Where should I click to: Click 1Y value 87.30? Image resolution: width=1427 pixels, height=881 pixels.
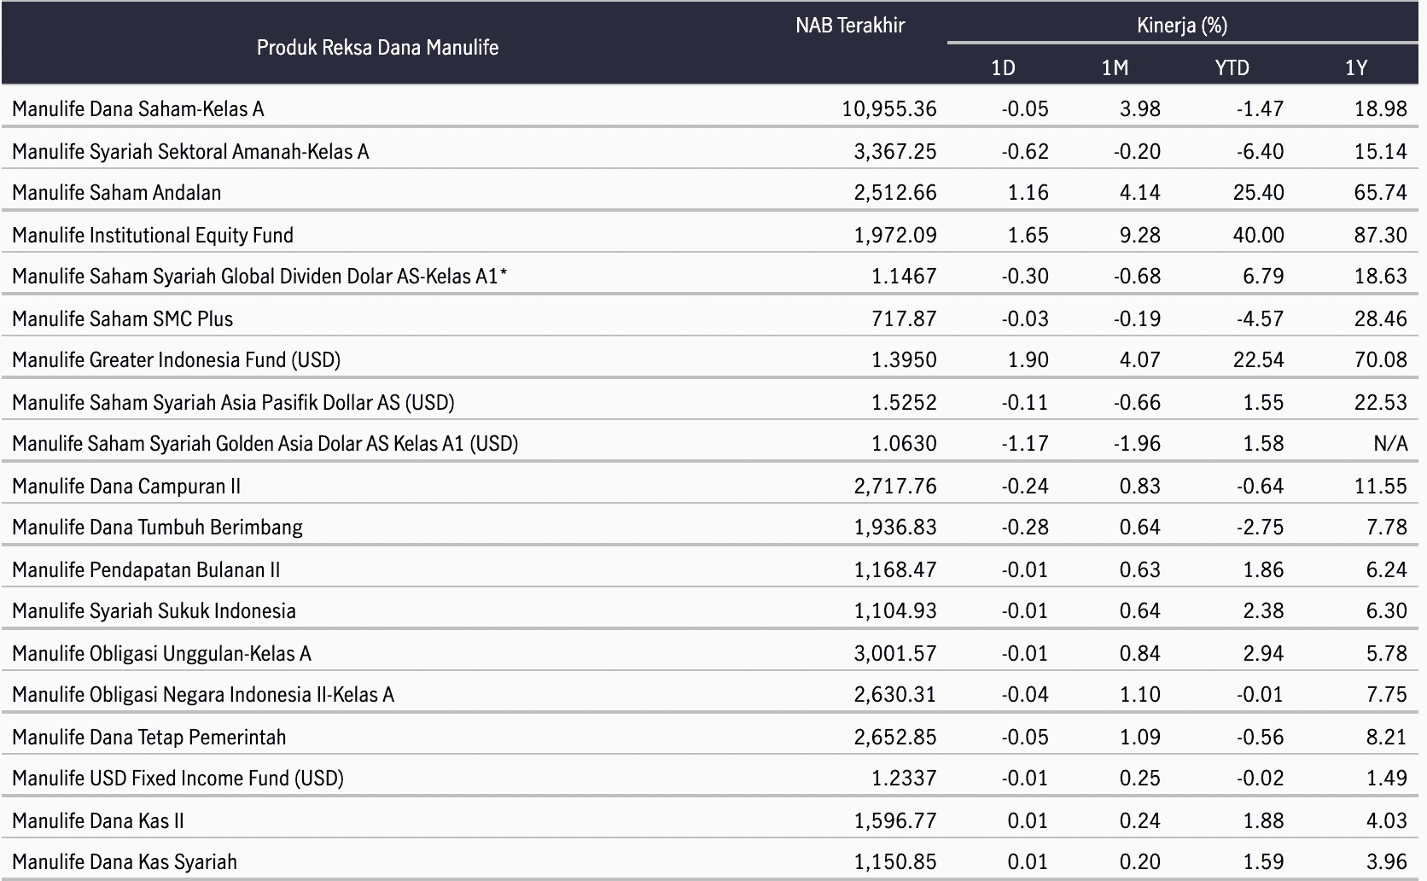click(x=1380, y=235)
